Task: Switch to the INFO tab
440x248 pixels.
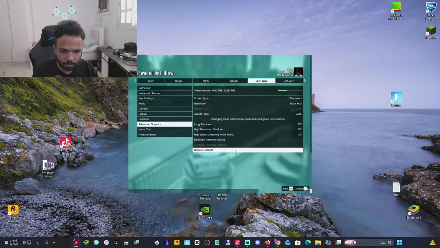Action: pos(206,81)
